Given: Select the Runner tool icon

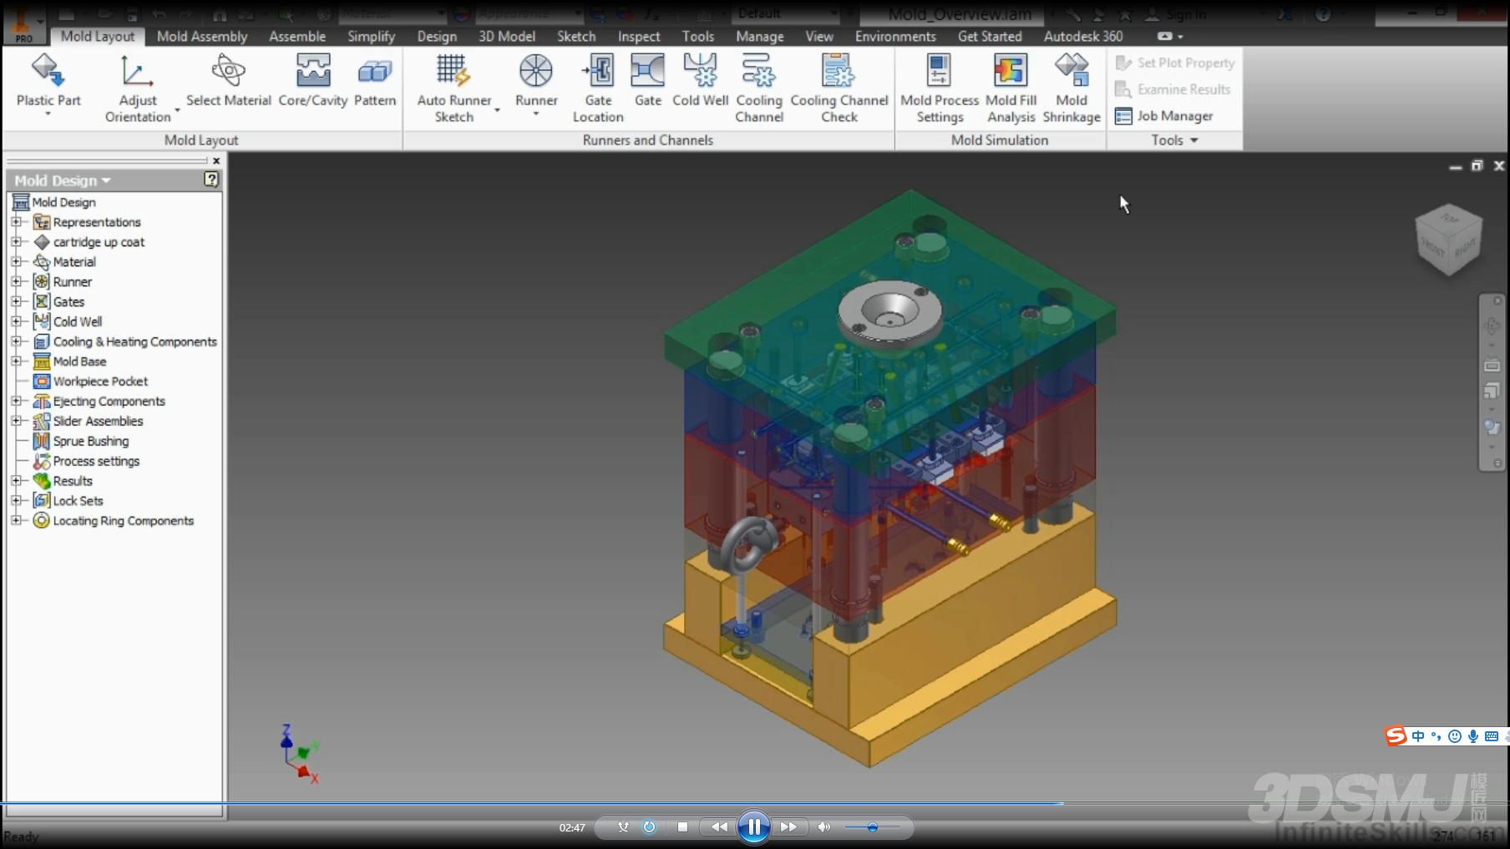Looking at the screenshot, I should pyautogui.click(x=535, y=71).
